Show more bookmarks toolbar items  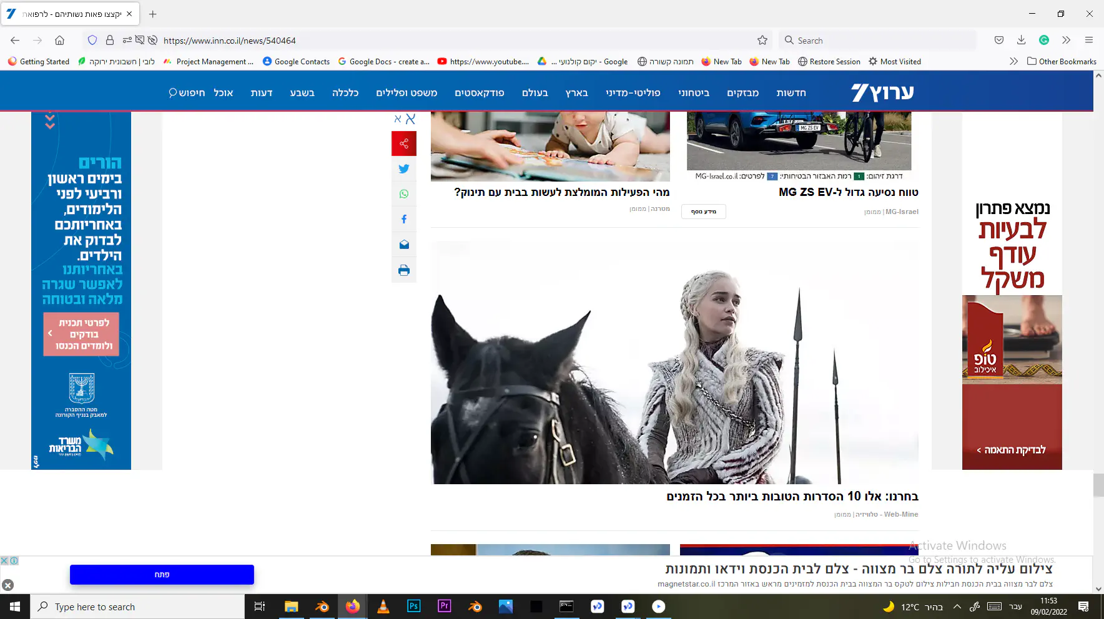(x=1013, y=61)
